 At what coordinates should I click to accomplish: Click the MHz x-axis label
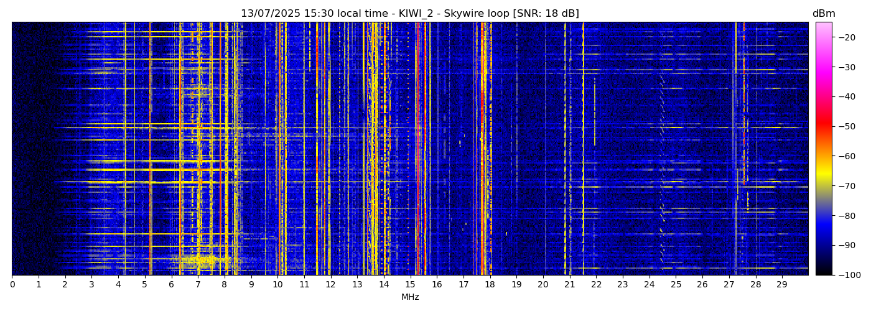pyautogui.click(x=410, y=297)
